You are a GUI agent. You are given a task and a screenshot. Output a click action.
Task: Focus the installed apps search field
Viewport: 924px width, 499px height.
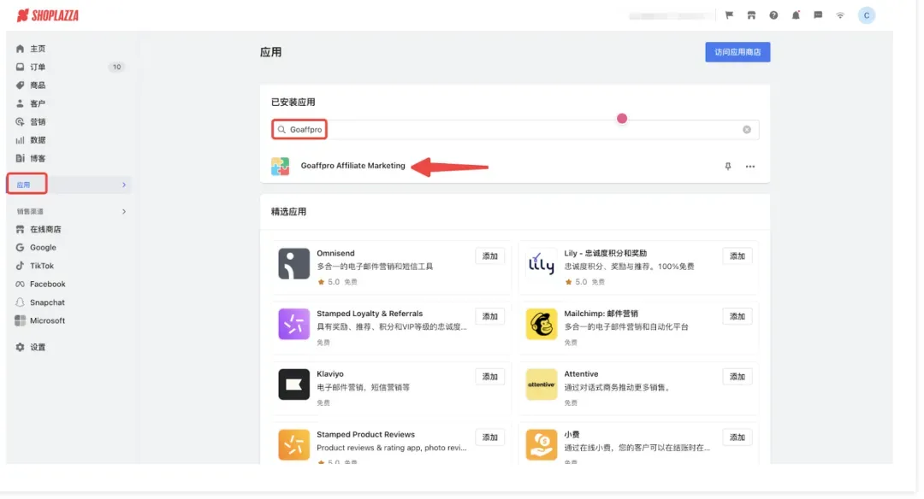(515, 130)
